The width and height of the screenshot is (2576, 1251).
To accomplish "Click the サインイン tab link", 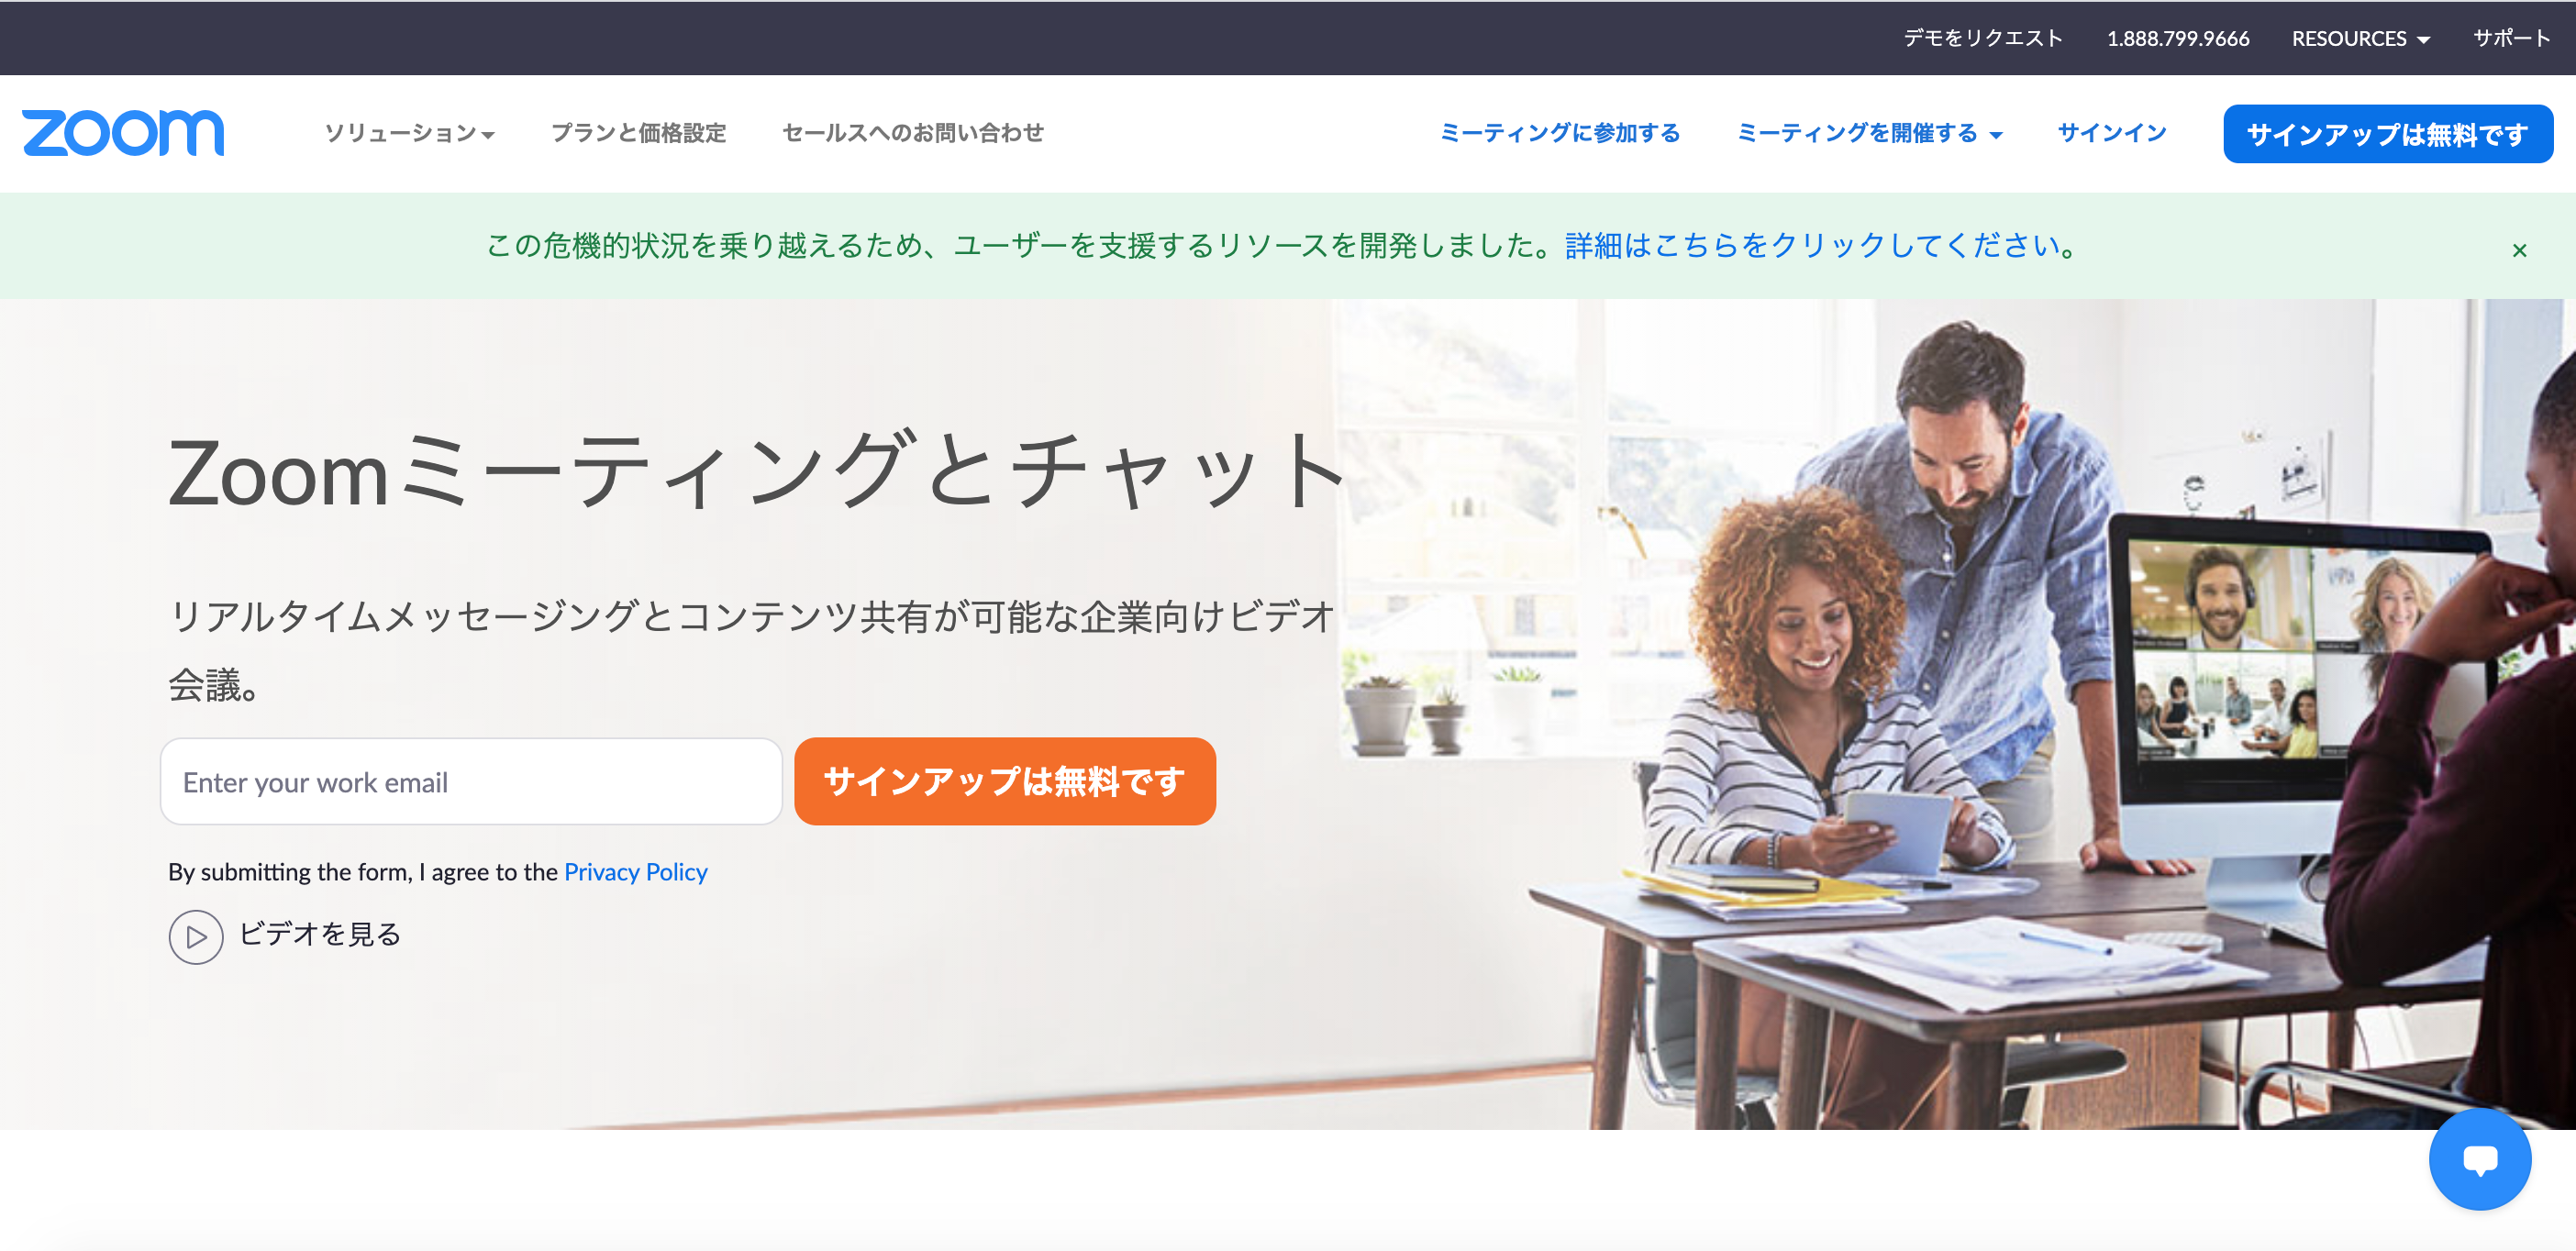I will coord(2111,133).
